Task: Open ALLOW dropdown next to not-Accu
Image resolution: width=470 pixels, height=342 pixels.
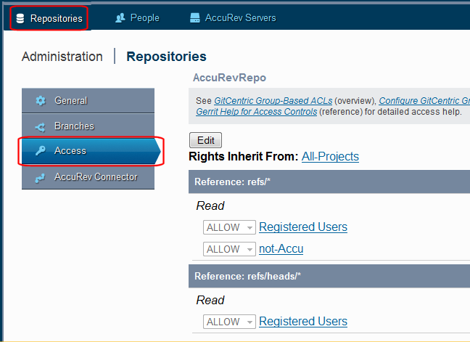Action: (x=229, y=249)
